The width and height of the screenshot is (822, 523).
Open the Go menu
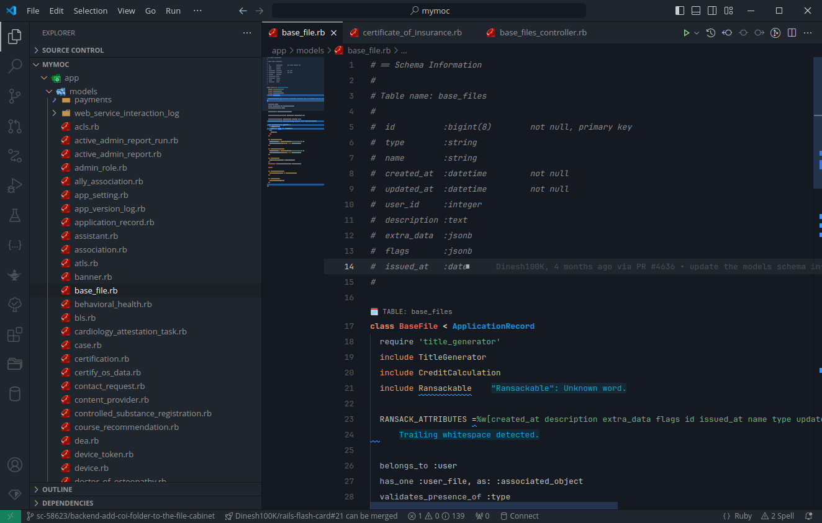click(150, 11)
